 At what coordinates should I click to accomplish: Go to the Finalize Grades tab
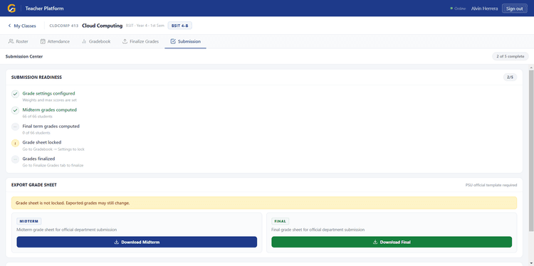(x=140, y=41)
